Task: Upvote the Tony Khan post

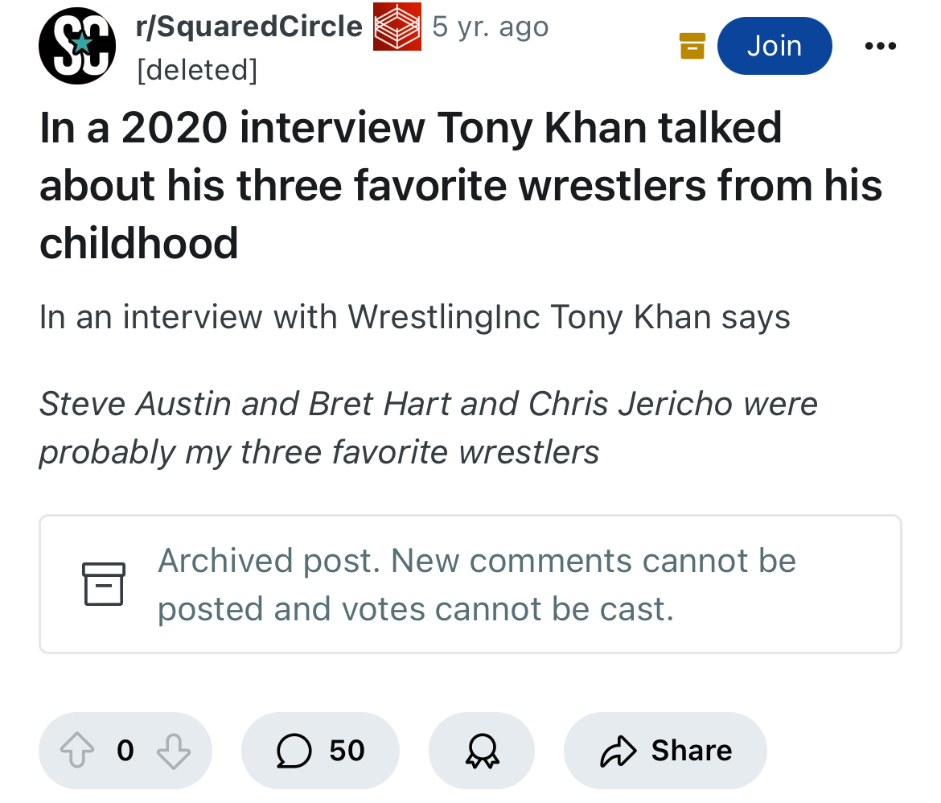Action: click(x=76, y=751)
